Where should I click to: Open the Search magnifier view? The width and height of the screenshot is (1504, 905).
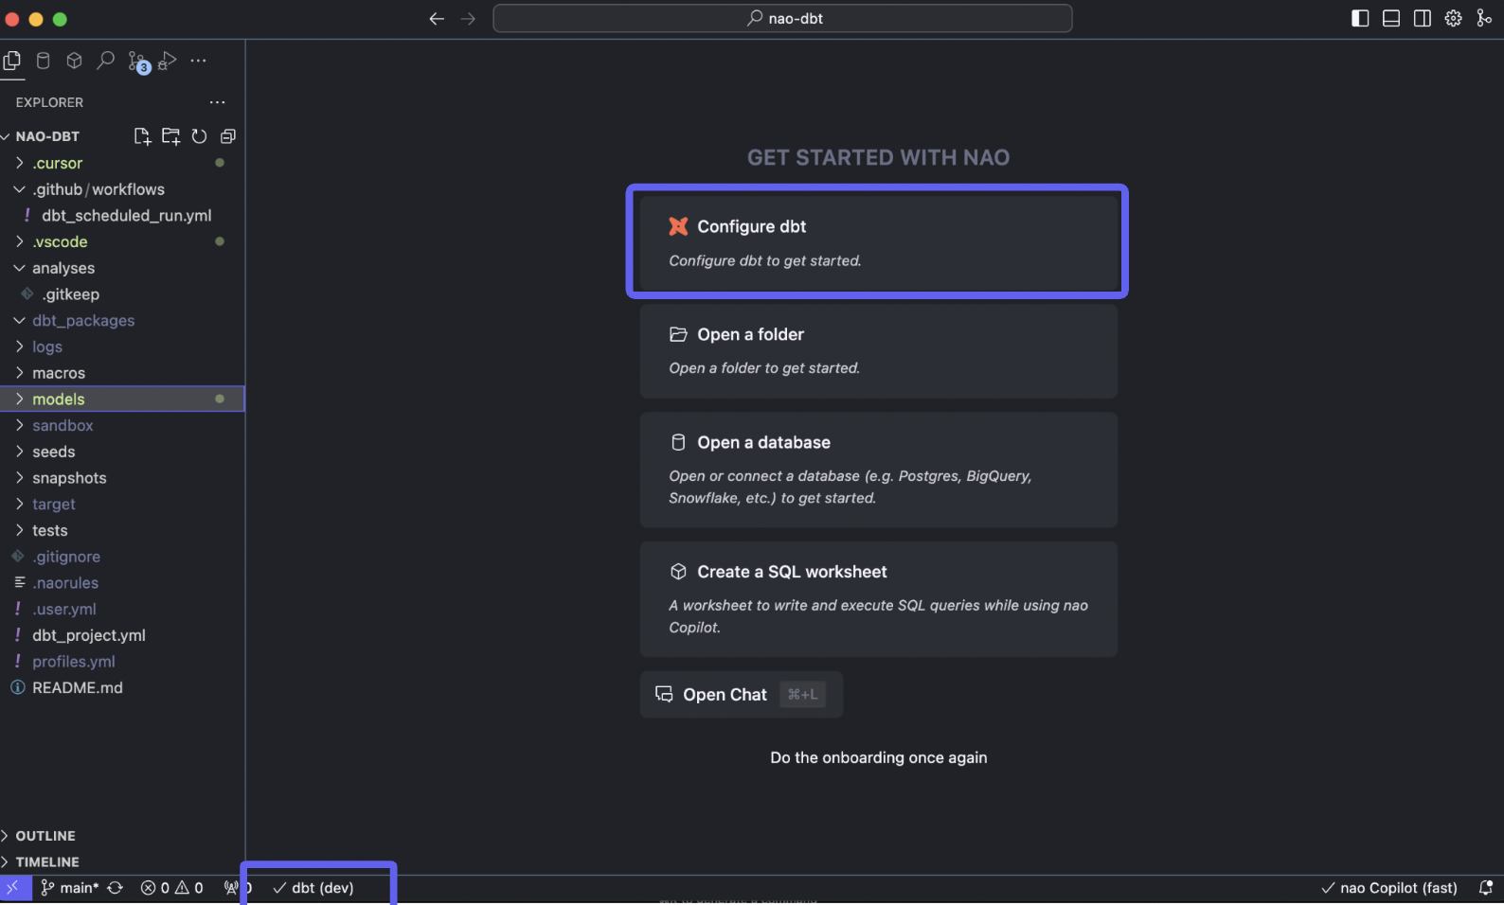point(106,61)
